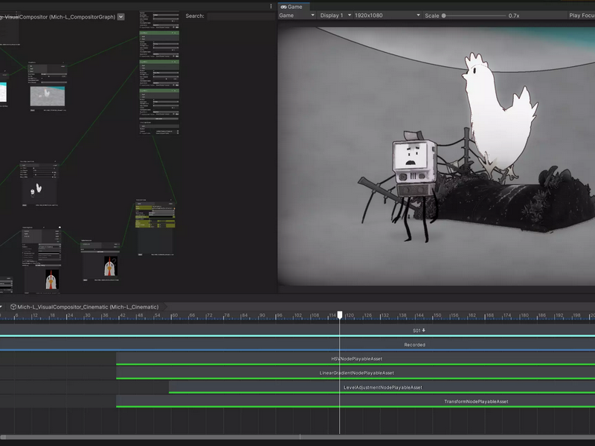Open the 1920x1080 resolution dropdown
The image size is (595, 446).
387,16
